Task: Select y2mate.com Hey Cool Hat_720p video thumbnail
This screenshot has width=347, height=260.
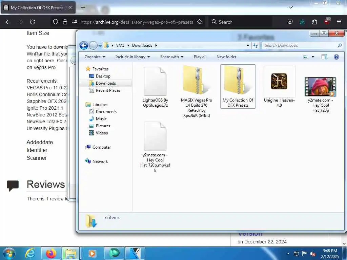Action: coord(320,87)
